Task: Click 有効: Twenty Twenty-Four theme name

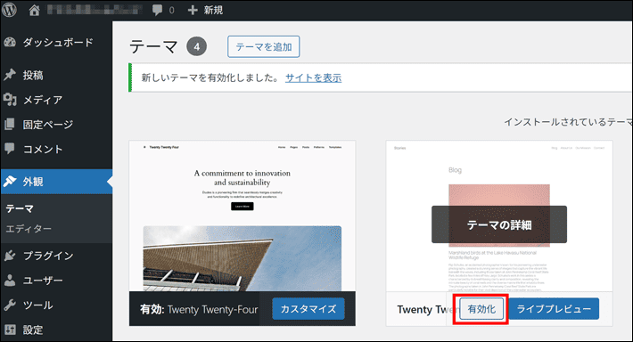Action: 199,309
